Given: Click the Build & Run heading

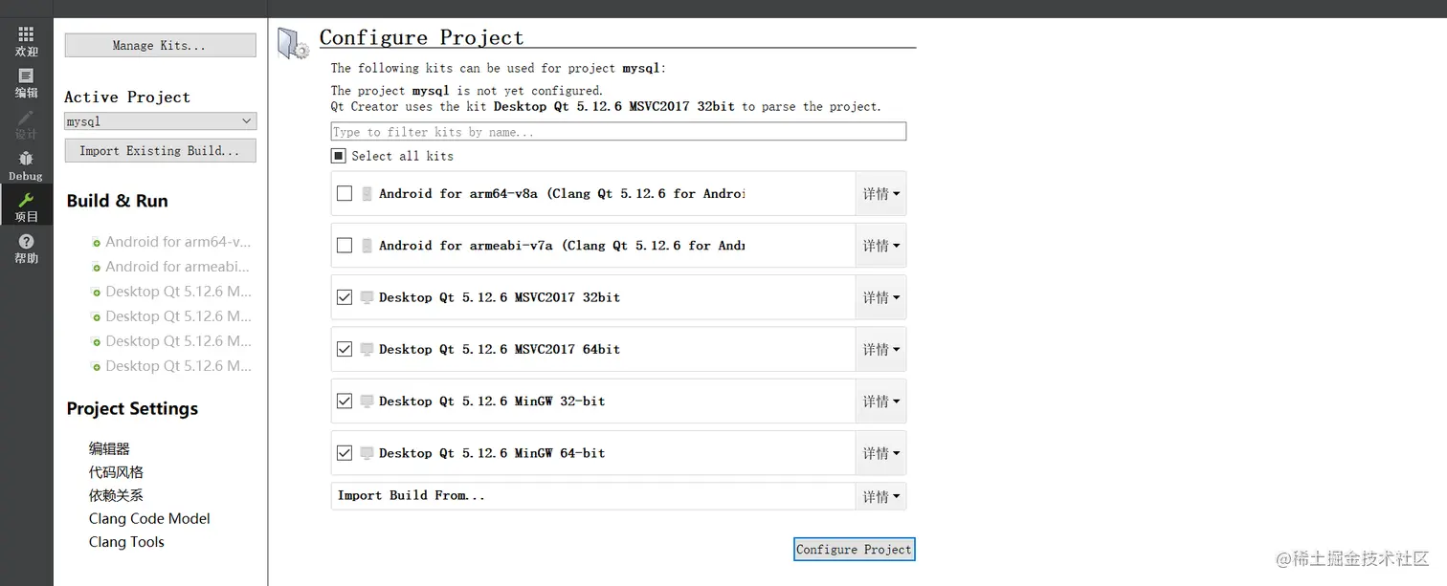Looking at the screenshot, I should (x=117, y=201).
